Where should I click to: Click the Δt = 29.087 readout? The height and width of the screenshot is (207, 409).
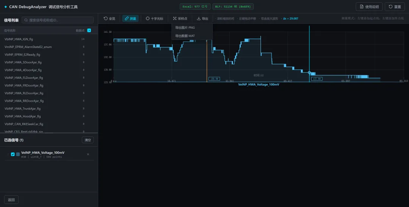point(290,18)
